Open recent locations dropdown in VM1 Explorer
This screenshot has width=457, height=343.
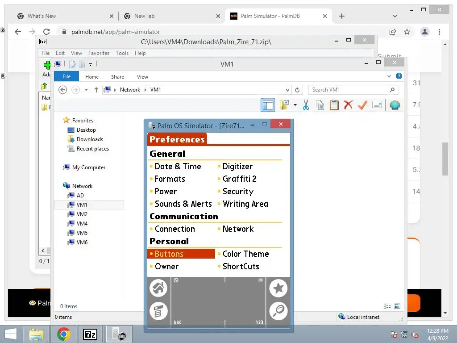[86, 90]
